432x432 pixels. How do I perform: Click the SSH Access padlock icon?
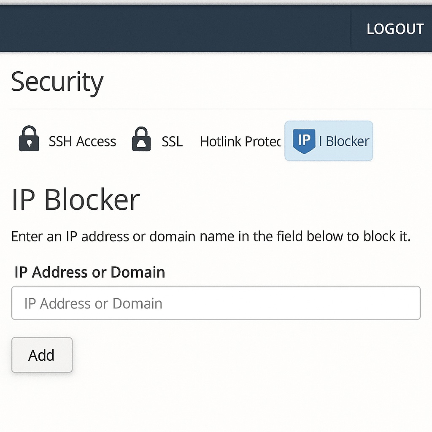29,139
